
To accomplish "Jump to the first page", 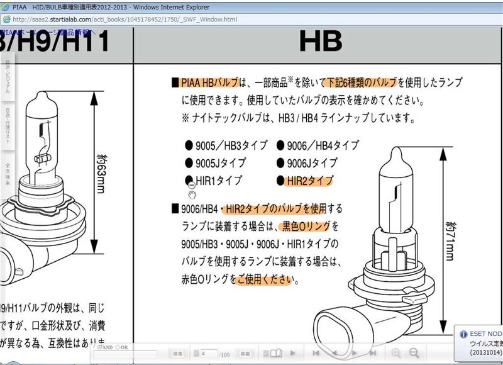I will (316, 353).
